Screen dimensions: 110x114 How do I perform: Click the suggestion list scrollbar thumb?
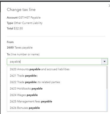pos(107,77)
